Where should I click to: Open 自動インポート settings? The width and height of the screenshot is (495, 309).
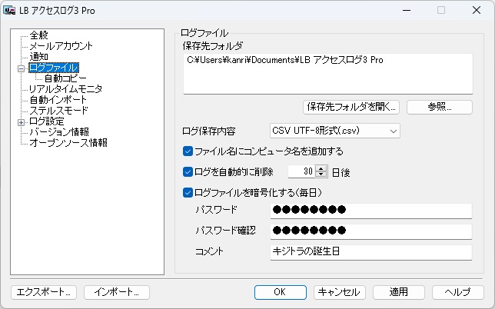tap(58, 100)
